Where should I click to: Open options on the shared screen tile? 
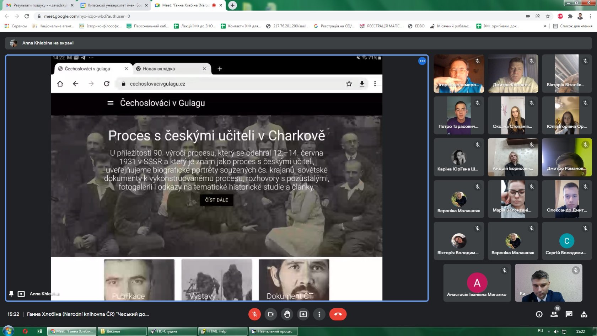coord(422,61)
